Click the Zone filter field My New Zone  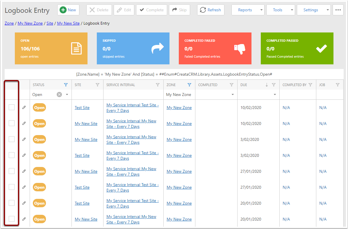(179, 94)
